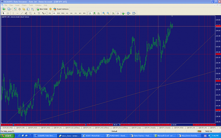Open the MoneyRain taskbar window
Image resolution: width=221 pixels, height=138 pixels.
pyautogui.click(x=93, y=136)
